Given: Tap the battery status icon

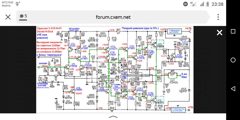Looking at the screenshot, I should [208, 4].
